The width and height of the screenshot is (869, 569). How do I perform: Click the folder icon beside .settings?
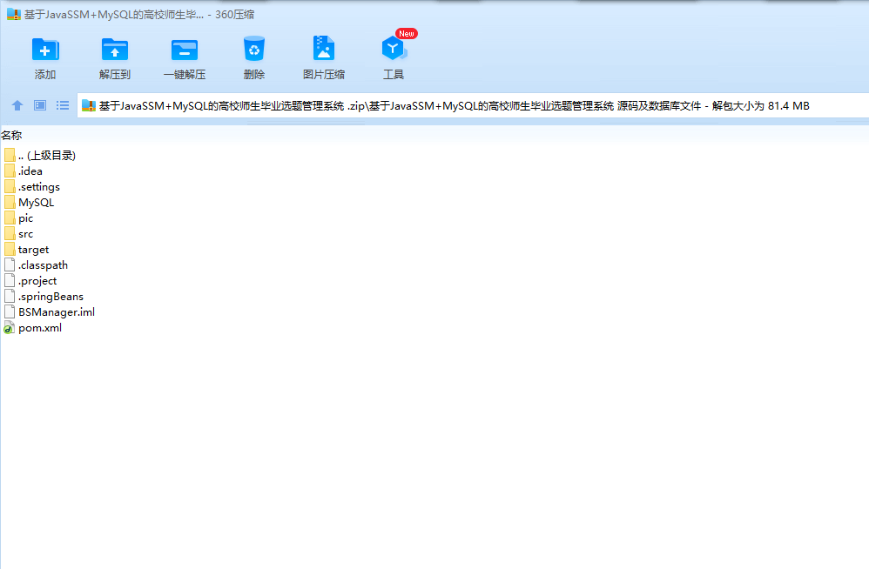click(10, 186)
